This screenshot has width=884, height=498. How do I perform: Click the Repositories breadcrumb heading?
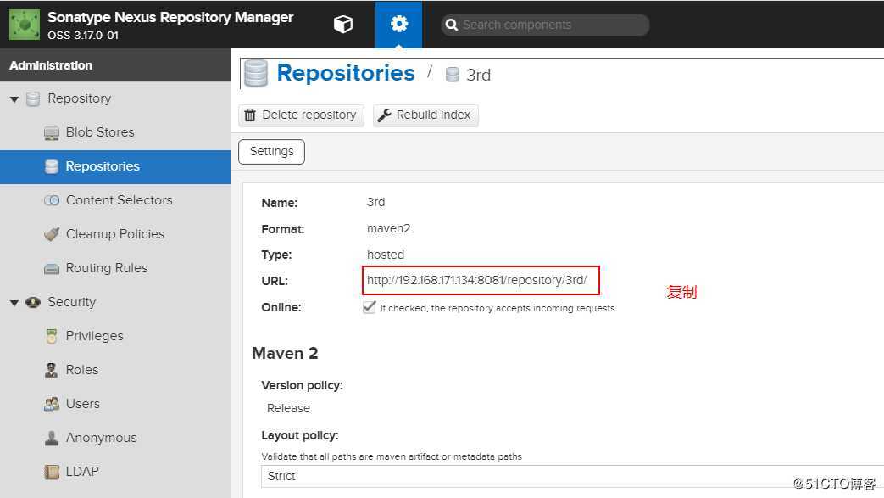pyautogui.click(x=346, y=73)
